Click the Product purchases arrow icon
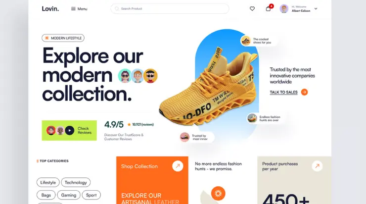Image resolution: width=366 pixels, height=204 pixels. click(x=317, y=166)
